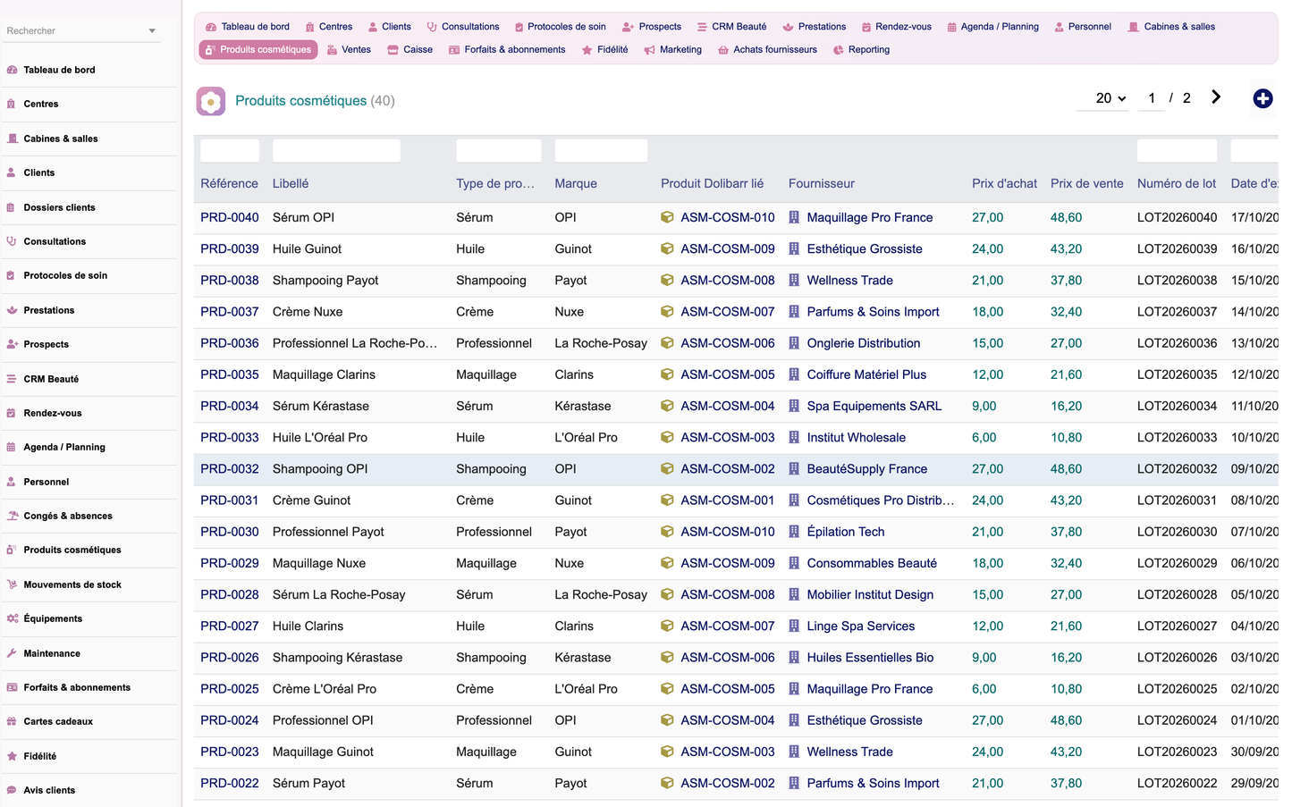Click the add new product plus icon
1292x807 pixels.
click(x=1262, y=98)
